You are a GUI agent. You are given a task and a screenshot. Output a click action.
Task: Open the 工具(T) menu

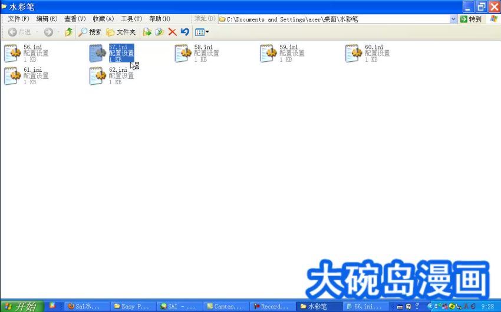131,19
